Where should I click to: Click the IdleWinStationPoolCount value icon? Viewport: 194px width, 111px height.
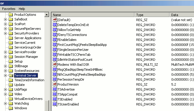55,59
